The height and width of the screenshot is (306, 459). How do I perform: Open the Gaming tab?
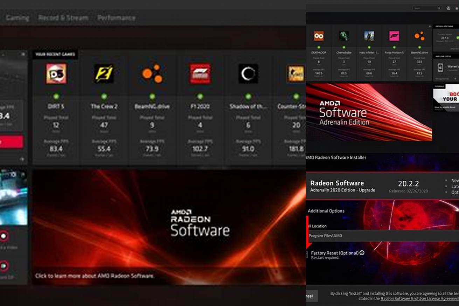point(17,18)
